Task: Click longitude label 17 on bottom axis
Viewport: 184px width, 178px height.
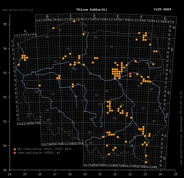Action: pos(55,174)
